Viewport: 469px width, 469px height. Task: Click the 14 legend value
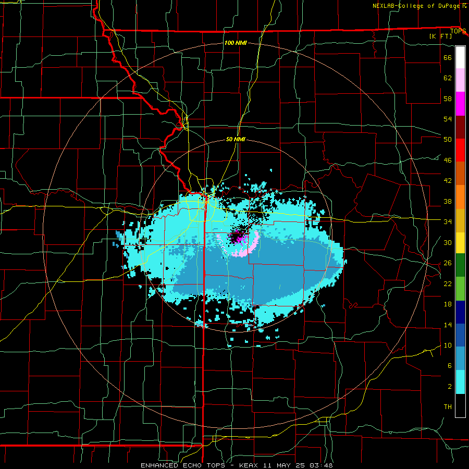pos(448,325)
